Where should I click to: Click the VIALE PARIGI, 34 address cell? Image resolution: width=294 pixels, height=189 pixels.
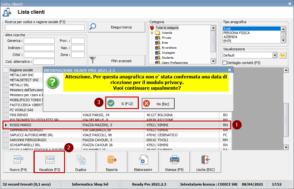pyautogui.click(x=113, y=115)
